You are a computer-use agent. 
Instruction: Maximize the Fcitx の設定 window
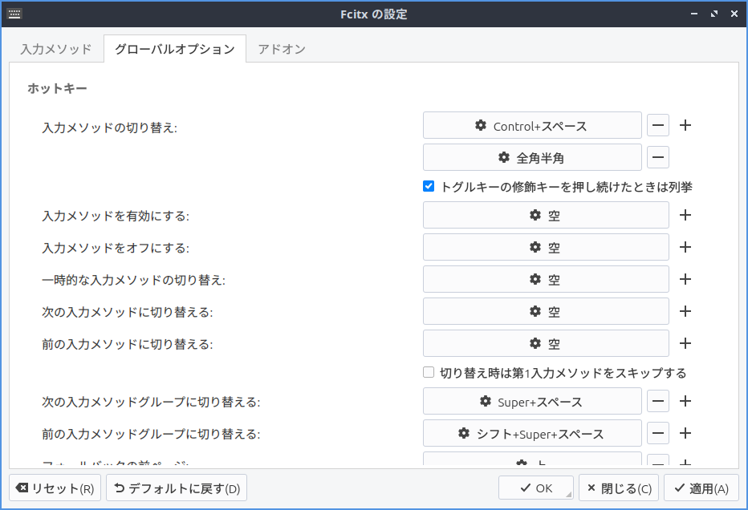(714, 14)
